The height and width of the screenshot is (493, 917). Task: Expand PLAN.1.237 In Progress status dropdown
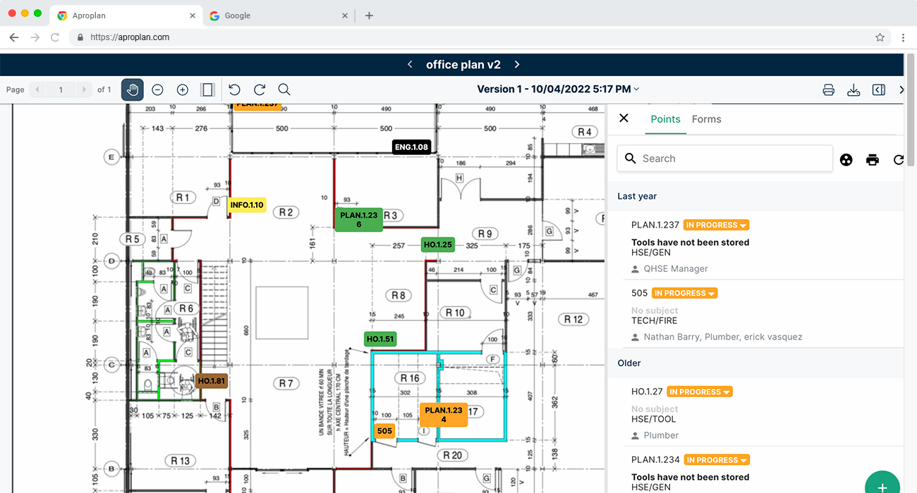point(716,225)
